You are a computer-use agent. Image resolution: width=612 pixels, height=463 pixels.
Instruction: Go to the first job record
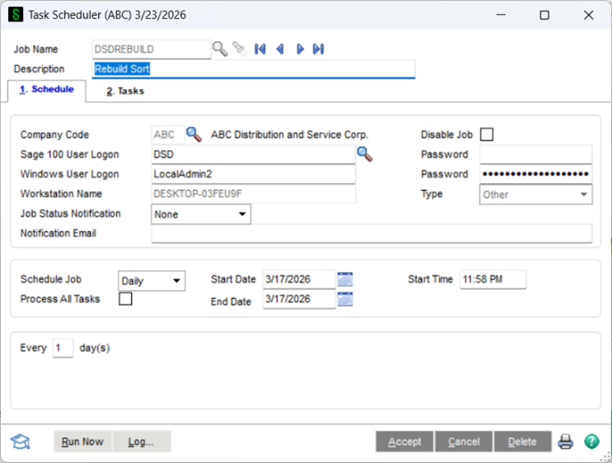point(260,49)
